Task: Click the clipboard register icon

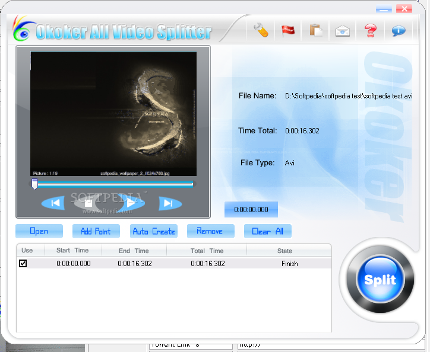Action: (316, 30)
